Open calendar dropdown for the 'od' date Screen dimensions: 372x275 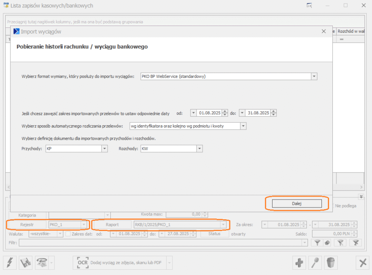(194, 113)
